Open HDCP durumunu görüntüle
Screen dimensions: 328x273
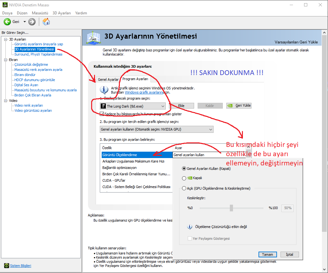click(35, 80)
